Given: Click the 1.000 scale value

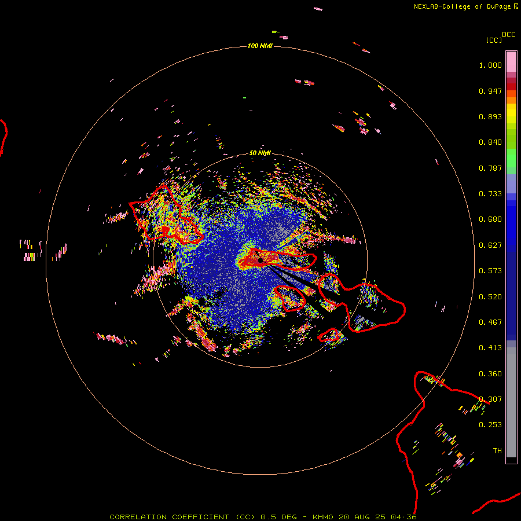Looking at the screenshot, I should (490, 65).
